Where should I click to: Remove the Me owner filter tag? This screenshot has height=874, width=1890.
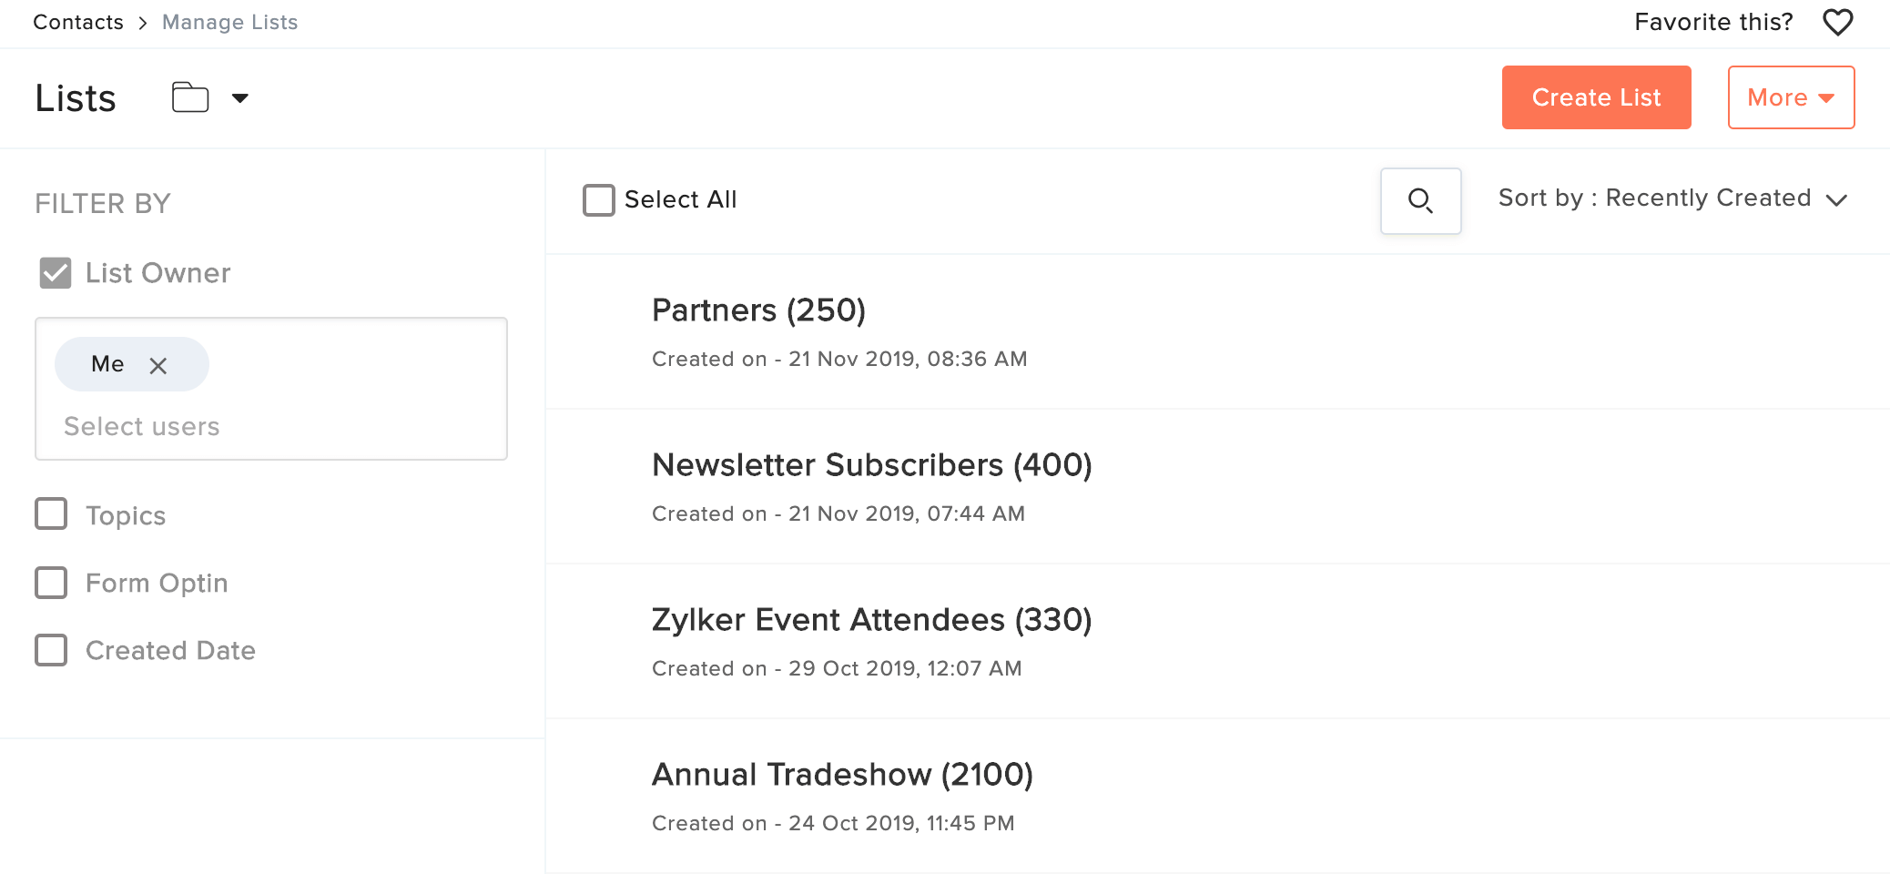pyautogui.click(x=158, y=365)
